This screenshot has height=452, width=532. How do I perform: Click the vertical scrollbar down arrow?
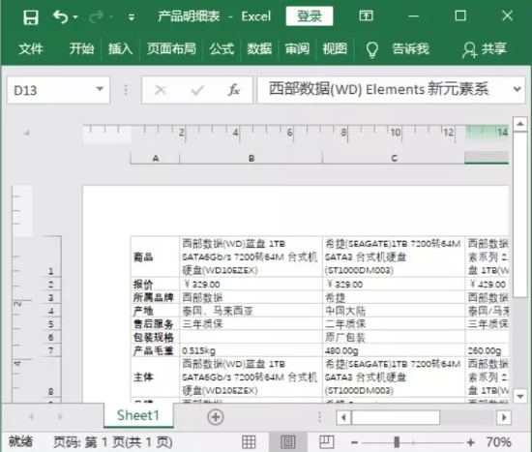[519, 396]
